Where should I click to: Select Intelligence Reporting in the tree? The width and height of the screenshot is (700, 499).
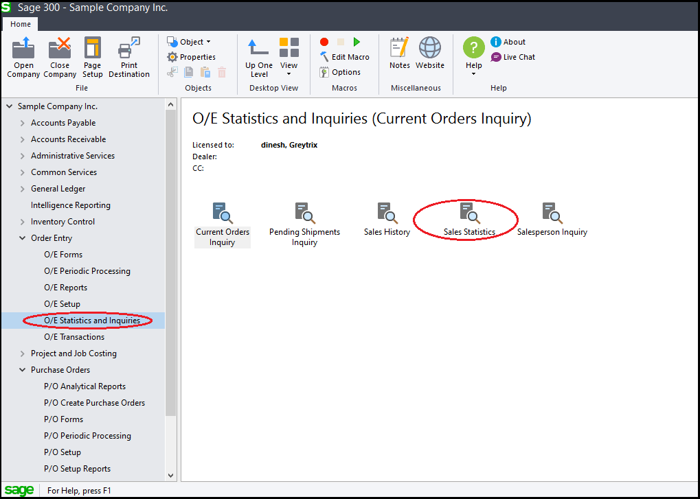[x=71, y=205]
